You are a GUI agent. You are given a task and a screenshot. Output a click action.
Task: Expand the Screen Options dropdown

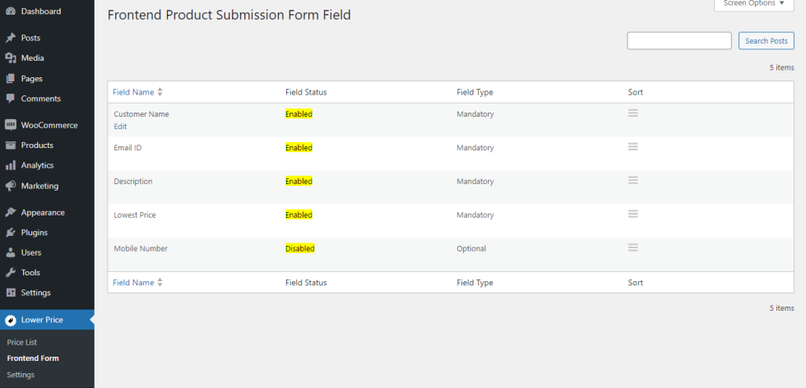tap(753, 3)
